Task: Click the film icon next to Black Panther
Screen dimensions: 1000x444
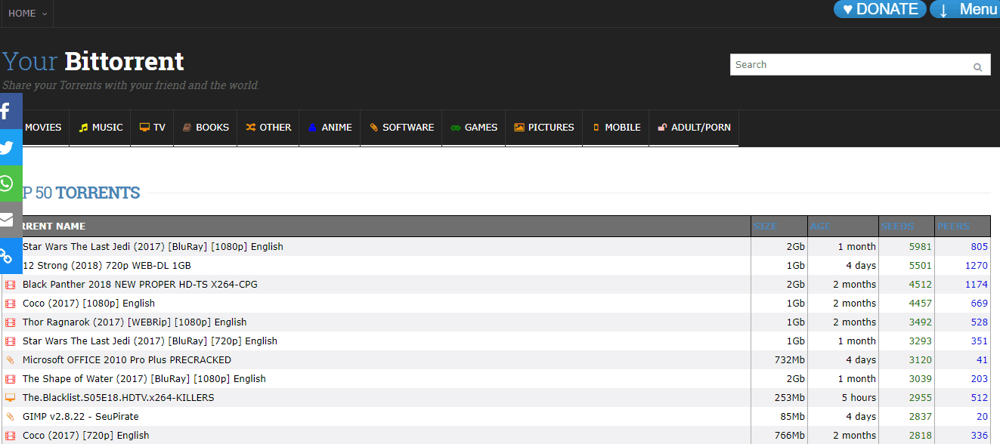Action: pos(10,285)
